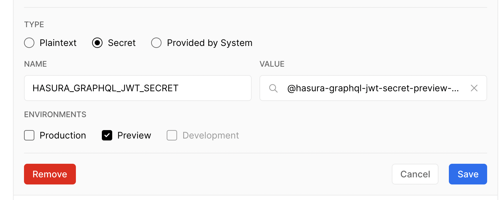Screen dimensions: 504x200
Task: Click the greyed Development label
Action: coord(211,135)
